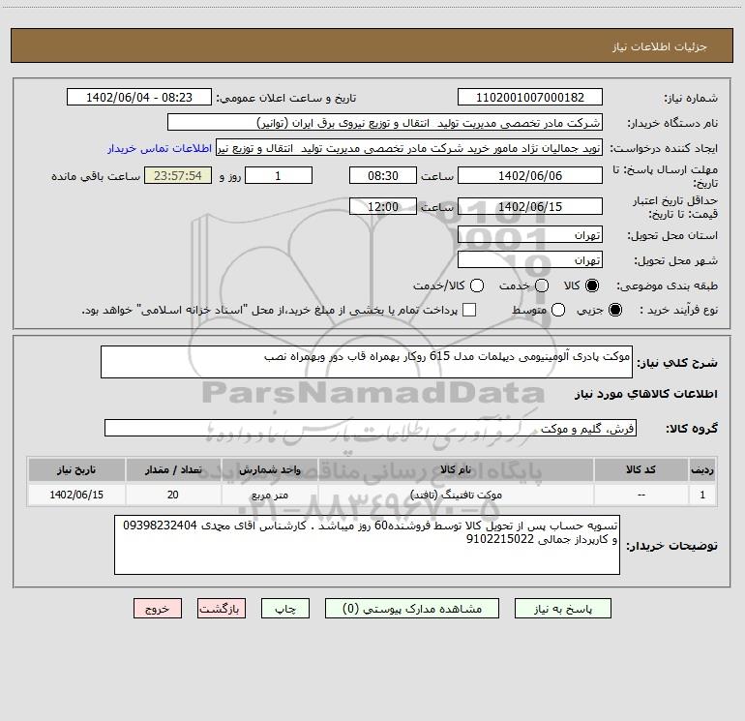Screen dimensions: 745x721
Task: Click the response deadline date 1402/06/06
Action: point(530,175)
